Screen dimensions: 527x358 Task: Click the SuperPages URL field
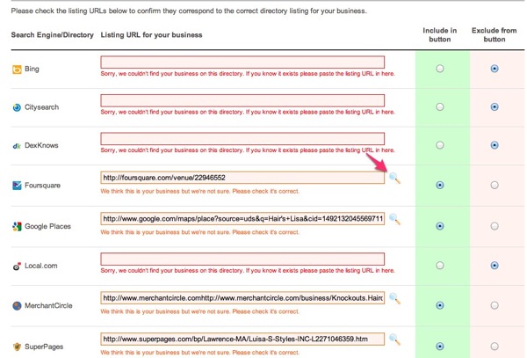(242, 339)
